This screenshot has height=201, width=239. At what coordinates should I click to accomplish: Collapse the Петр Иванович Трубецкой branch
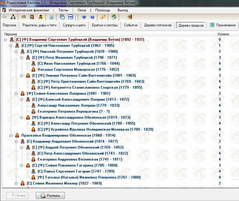coord(21,58)
